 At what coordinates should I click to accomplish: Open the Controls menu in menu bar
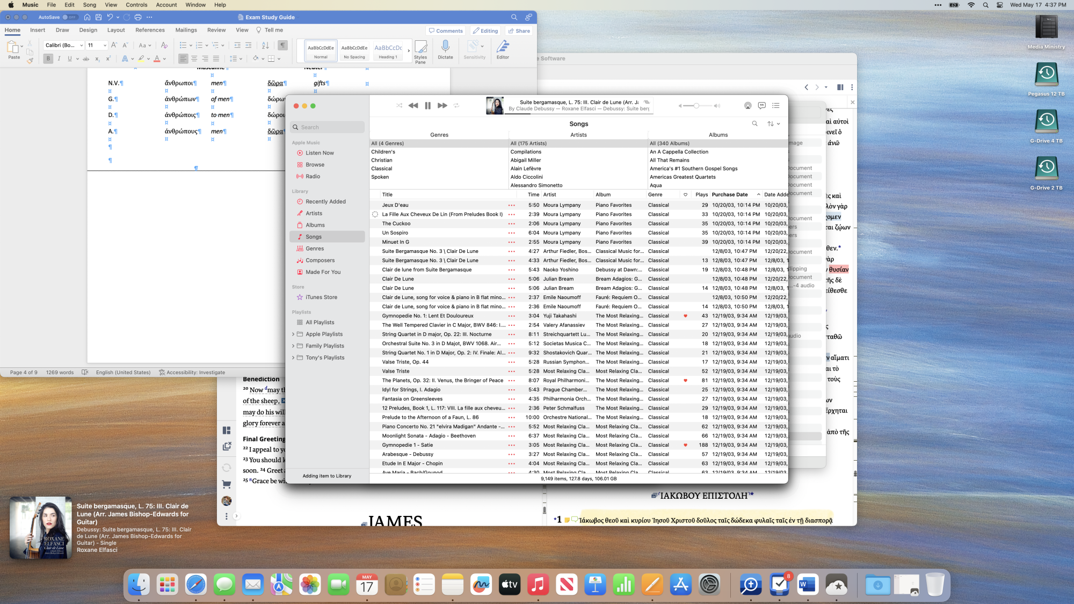136,5
